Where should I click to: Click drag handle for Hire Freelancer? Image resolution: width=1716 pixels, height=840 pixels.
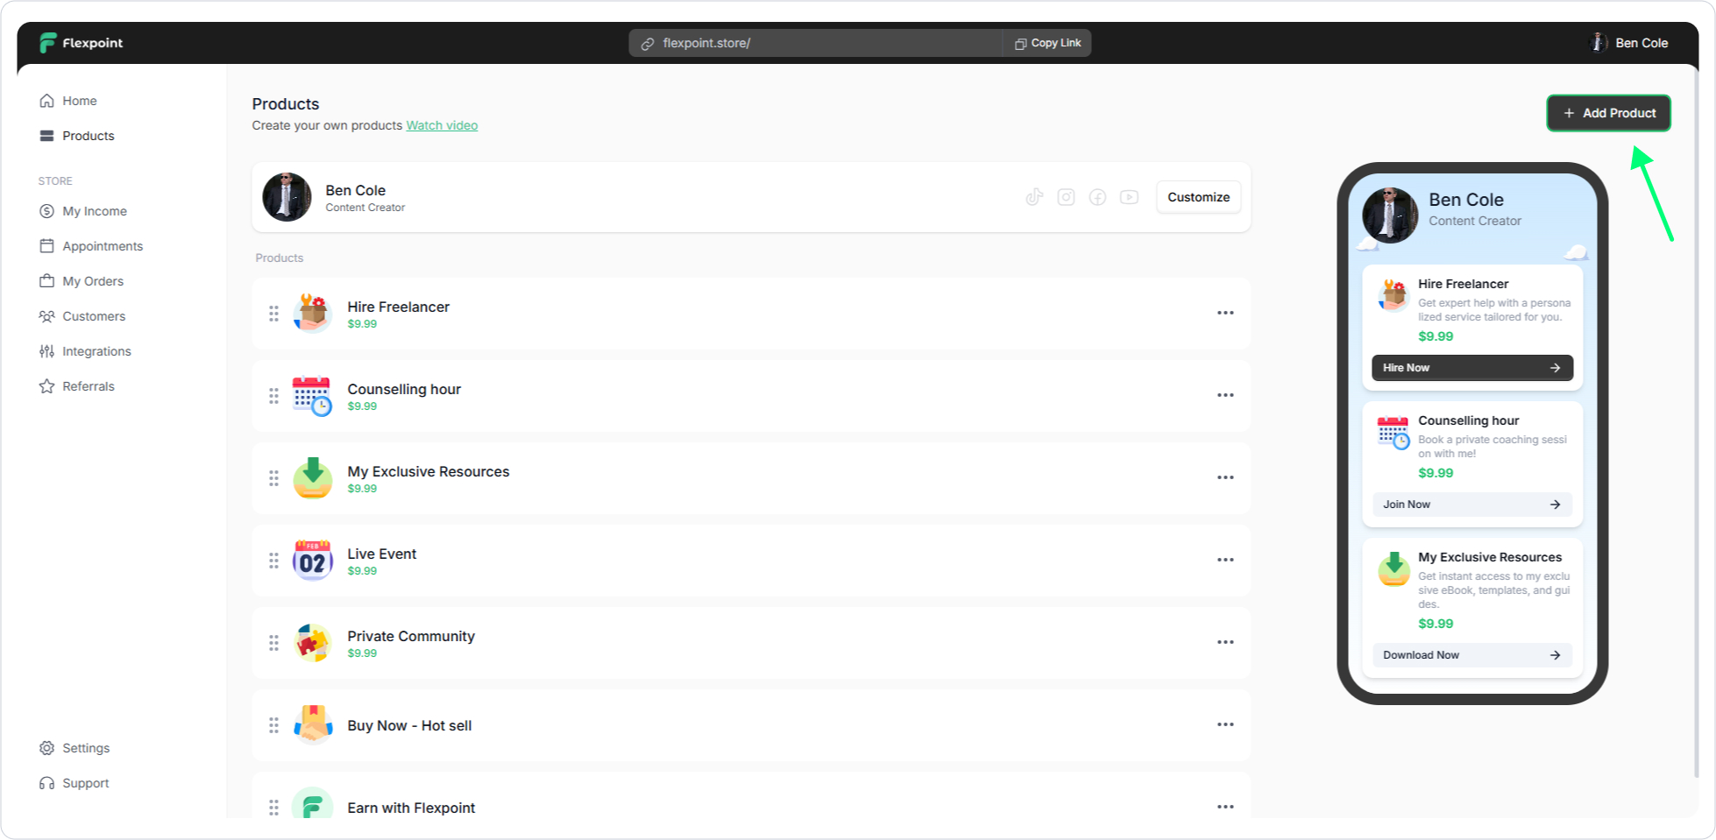click(x=273, y=313)
